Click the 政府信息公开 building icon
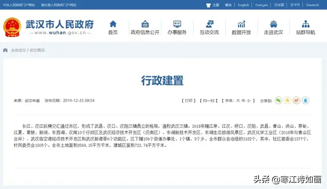Image resolution: width=327 pixels, height=189 pixels. 145,24
